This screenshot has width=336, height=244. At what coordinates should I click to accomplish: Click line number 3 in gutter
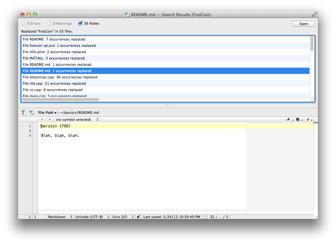30,136
